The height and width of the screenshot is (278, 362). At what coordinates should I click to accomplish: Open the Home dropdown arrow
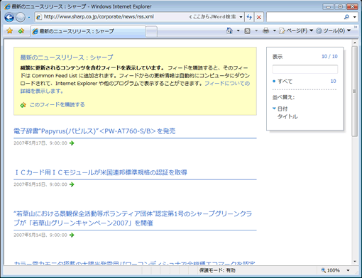(238, 30)
